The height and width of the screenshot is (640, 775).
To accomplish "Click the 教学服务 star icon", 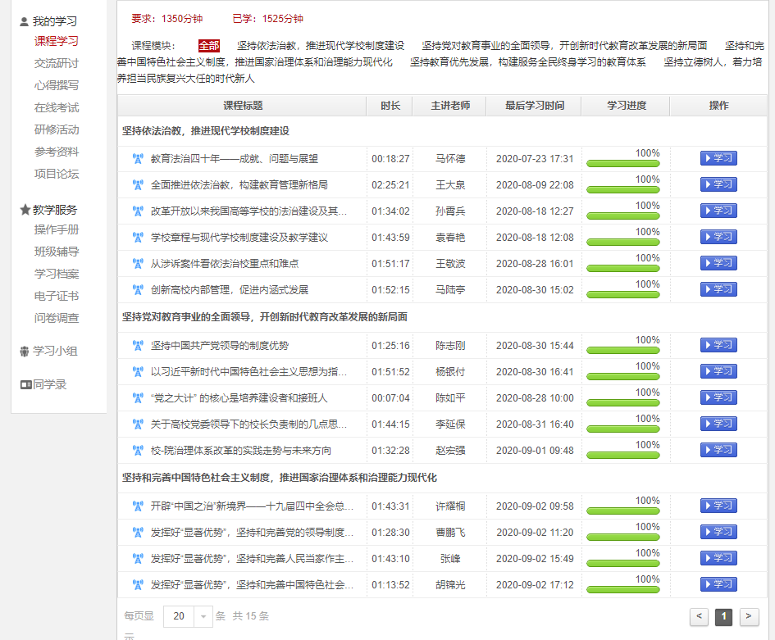I will [25, 210].
